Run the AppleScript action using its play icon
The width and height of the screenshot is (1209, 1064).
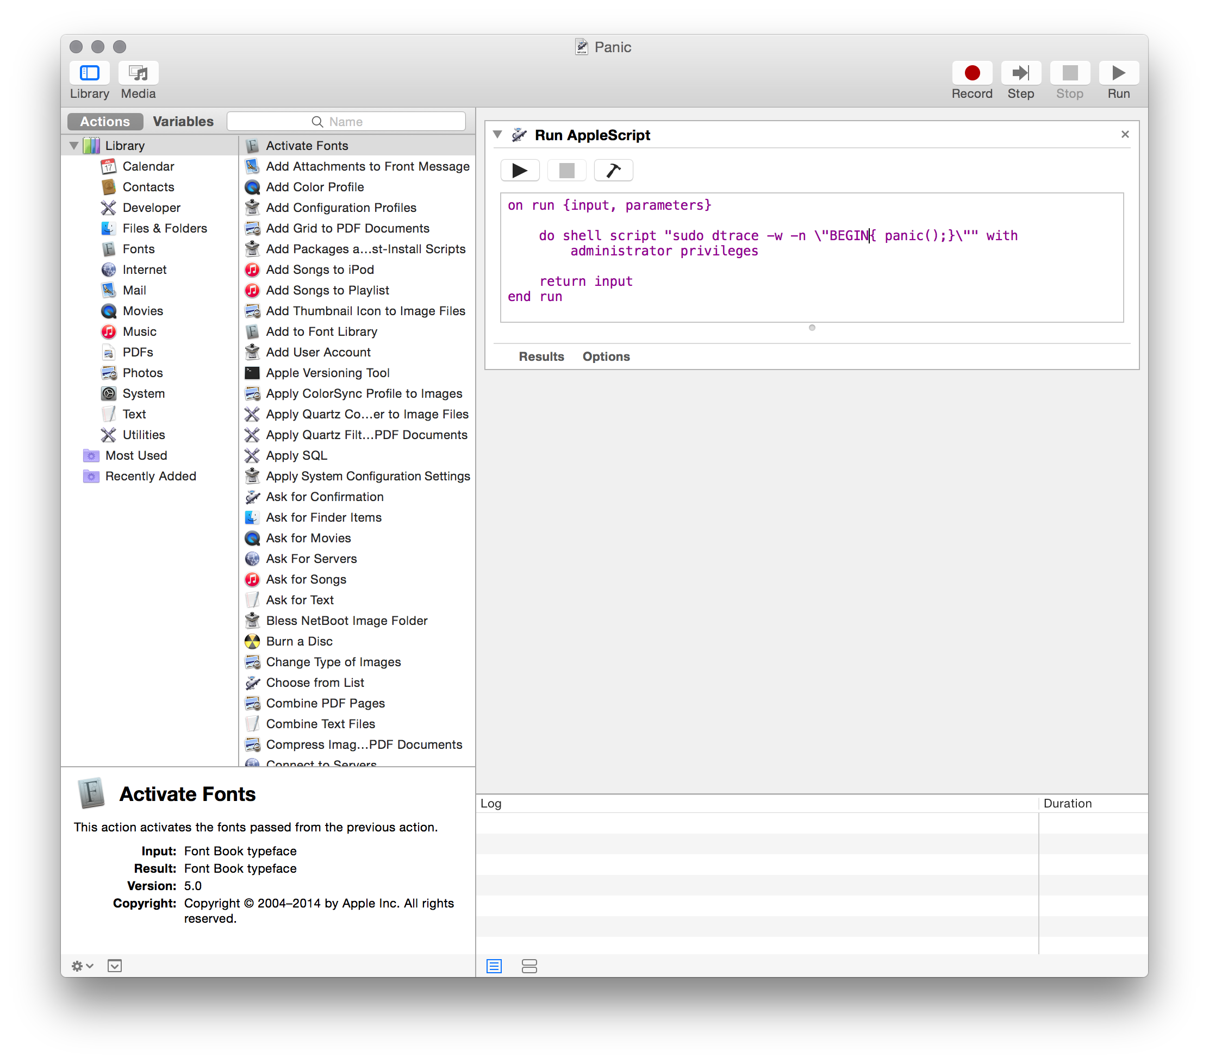519,170
